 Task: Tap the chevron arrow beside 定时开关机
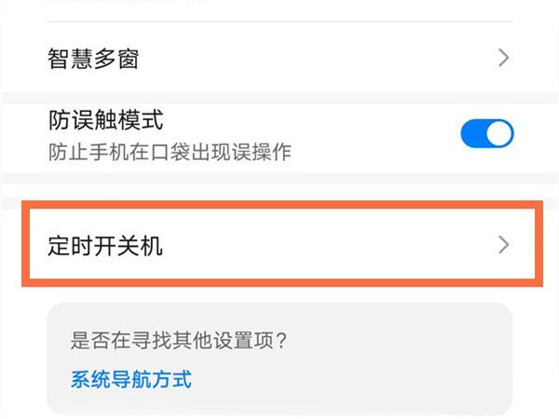click(x=503, y=246)
